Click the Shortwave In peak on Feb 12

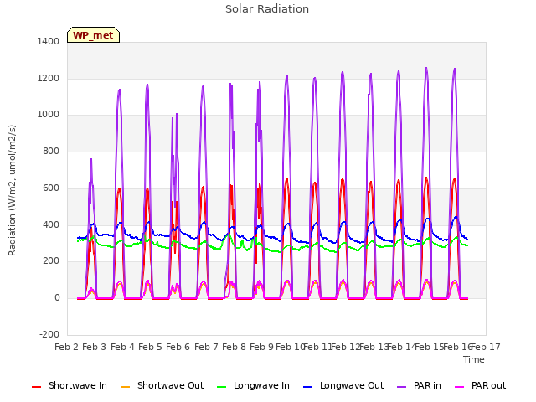tap(343, 180)
